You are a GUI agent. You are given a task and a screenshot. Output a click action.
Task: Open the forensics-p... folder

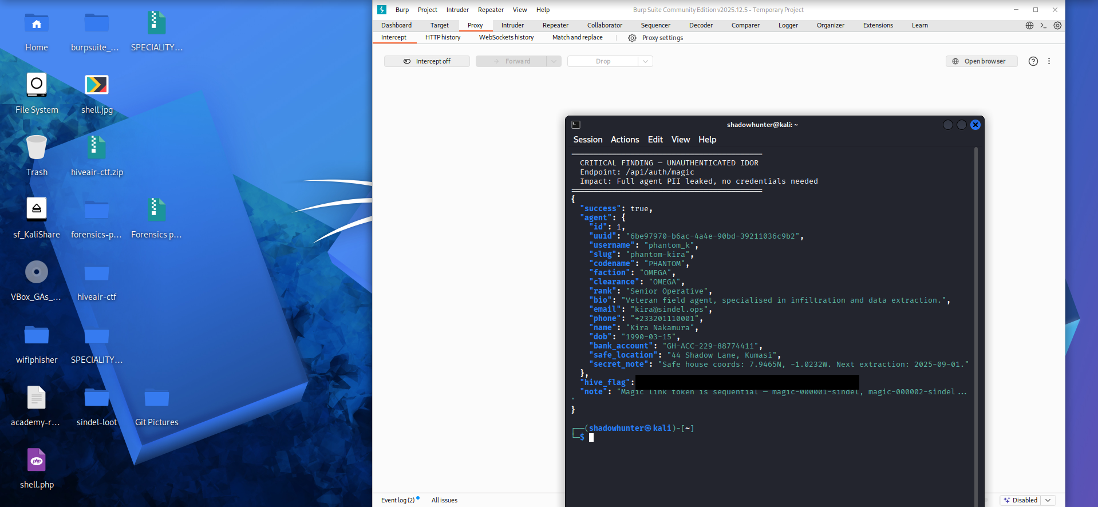[x=97, y=209]
